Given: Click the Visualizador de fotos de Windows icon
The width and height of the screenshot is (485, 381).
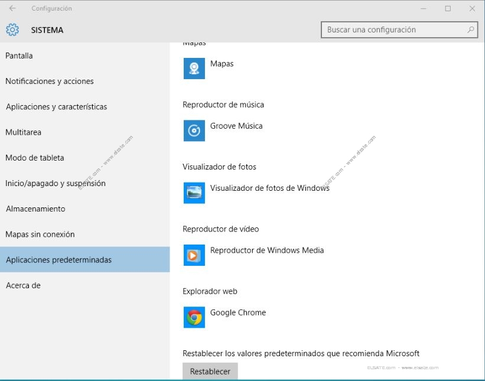Looking at the screenshot, I should 194,193.
